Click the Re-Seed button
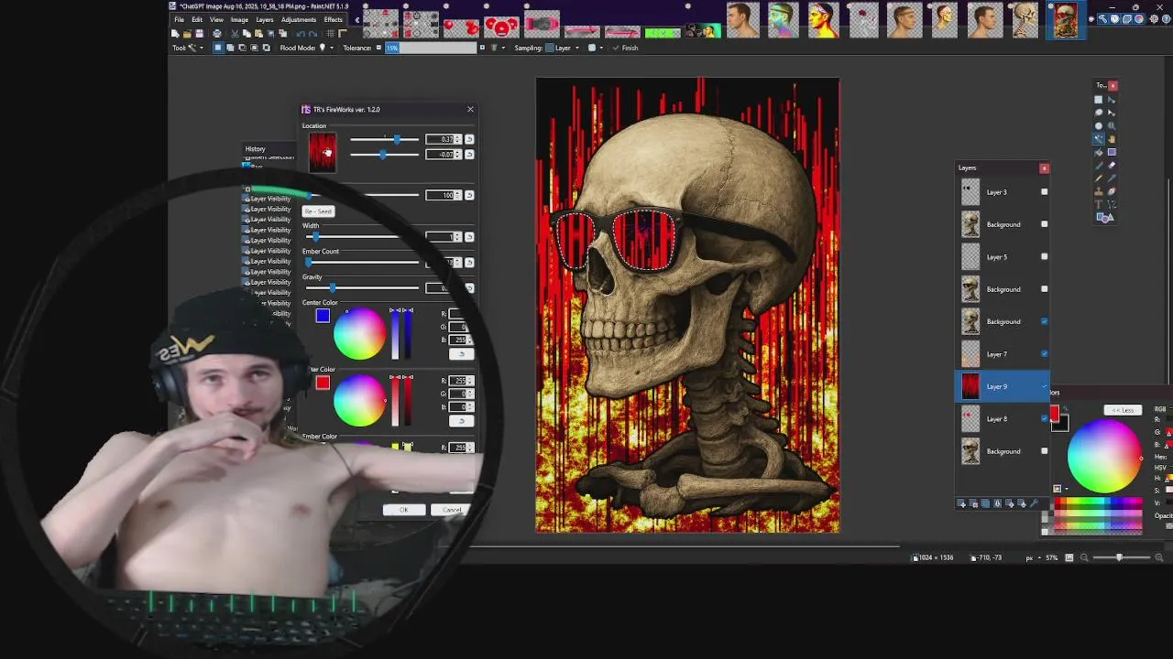The width and height of the screenshot is (1173, 659). [318, 211]
